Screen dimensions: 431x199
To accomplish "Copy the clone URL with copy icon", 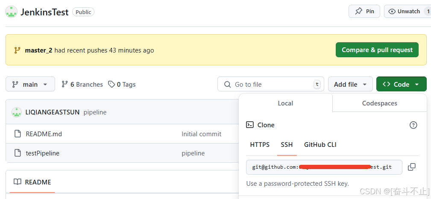I will pos(412,167).
